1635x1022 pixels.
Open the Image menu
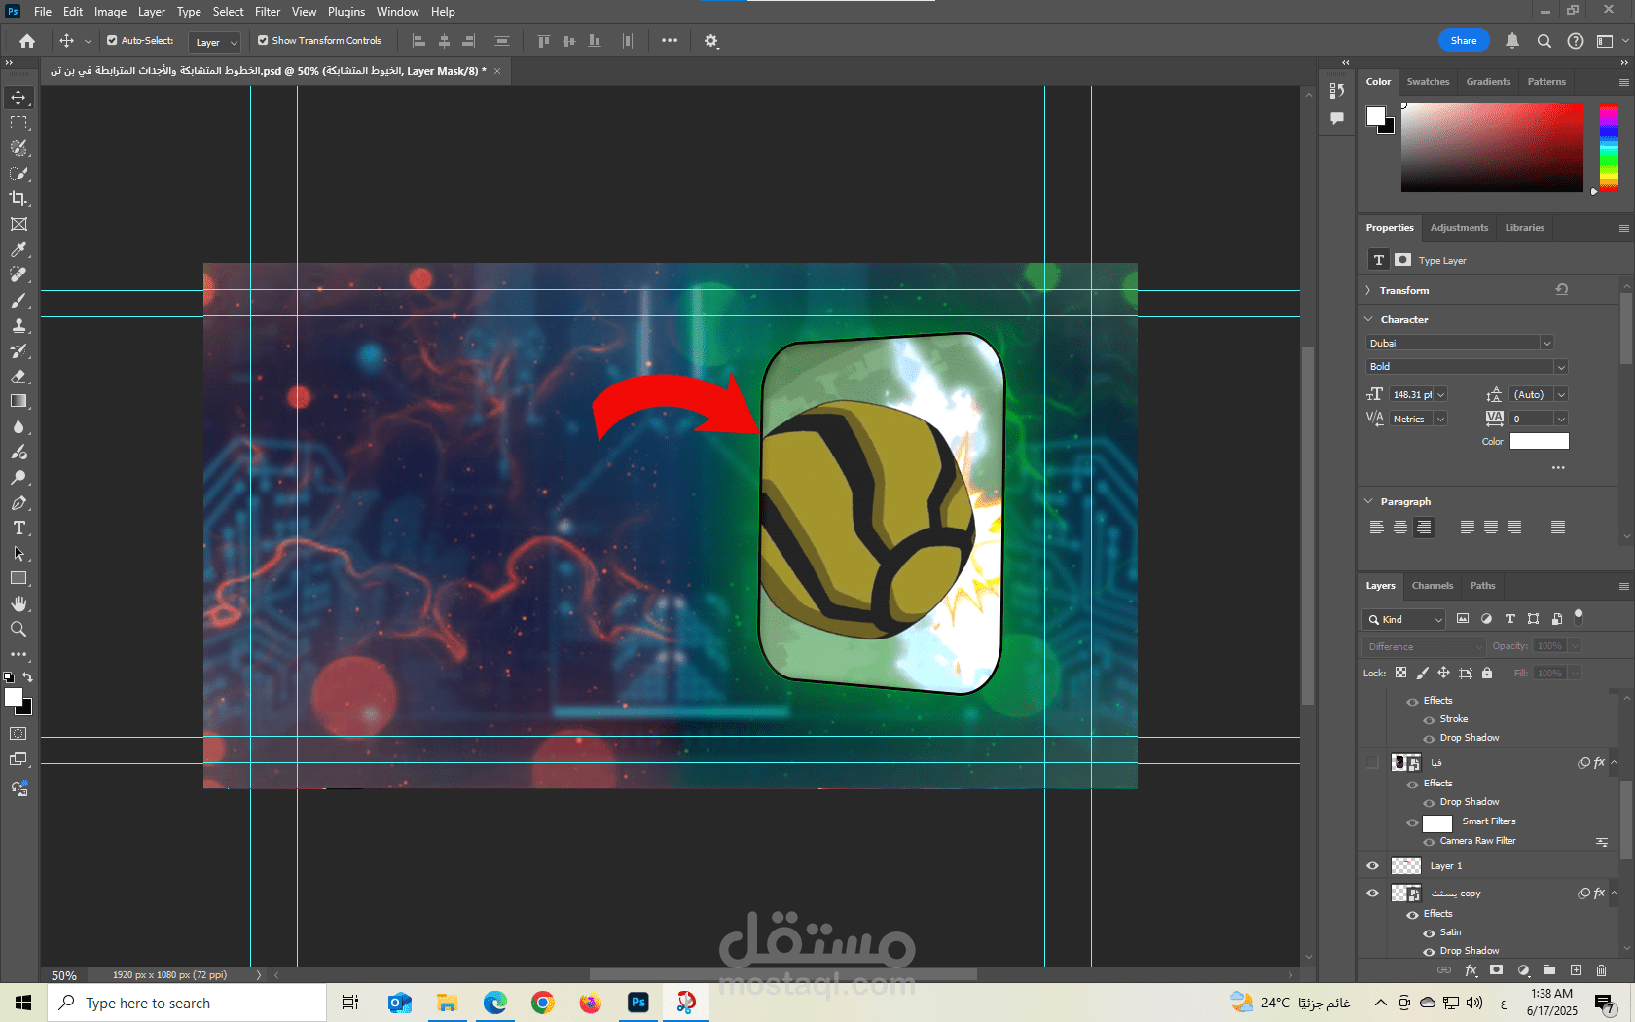click(x=110, y=12)
